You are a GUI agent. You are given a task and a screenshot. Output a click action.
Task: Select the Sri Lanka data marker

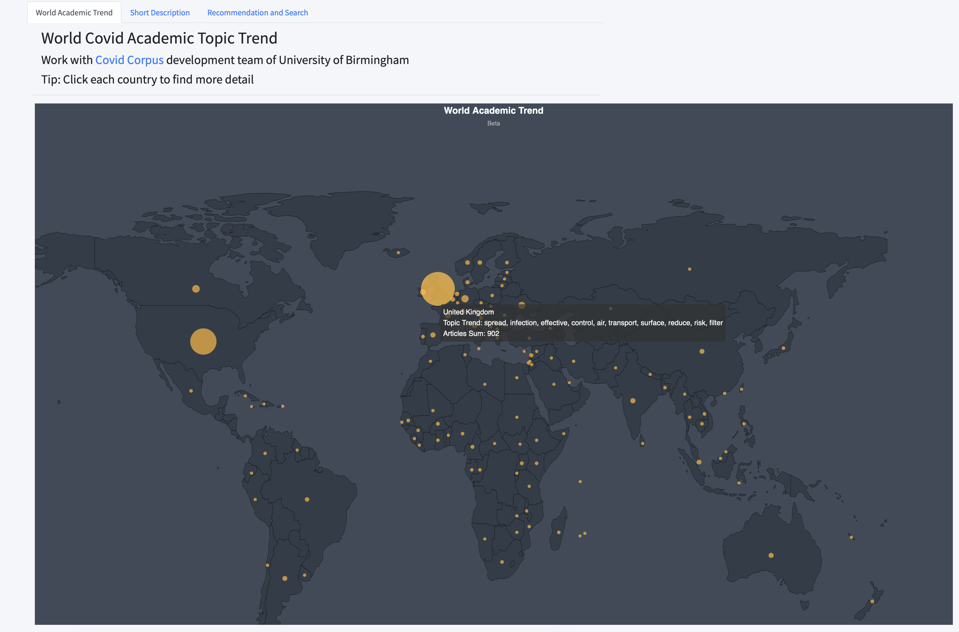[x=643, y=444]
